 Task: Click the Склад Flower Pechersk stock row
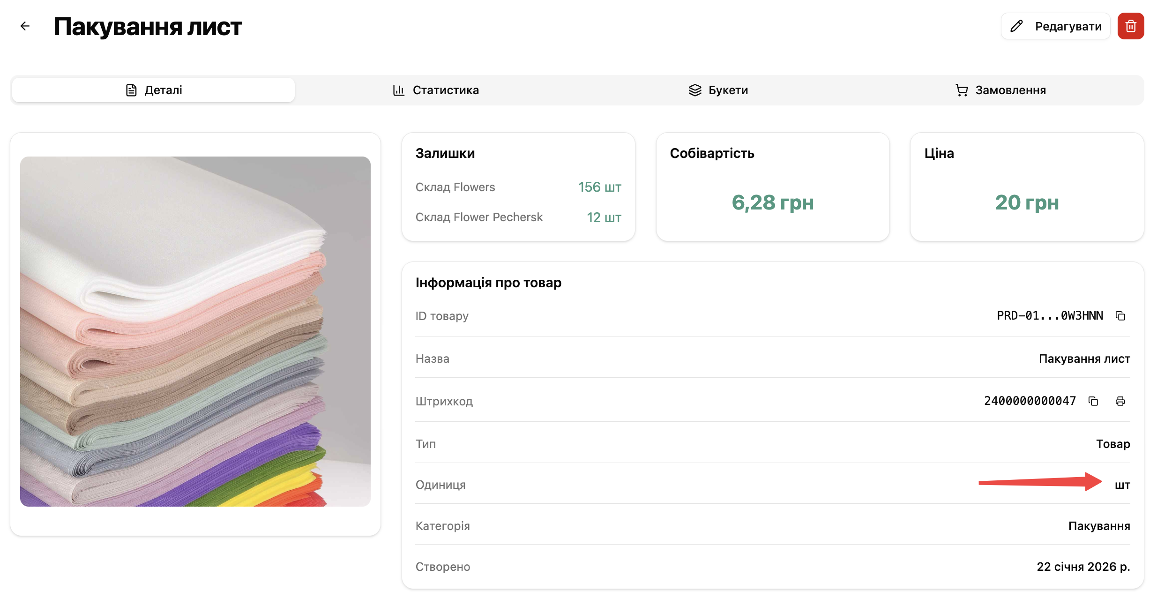pyautogui.click(x=518, y=217)
